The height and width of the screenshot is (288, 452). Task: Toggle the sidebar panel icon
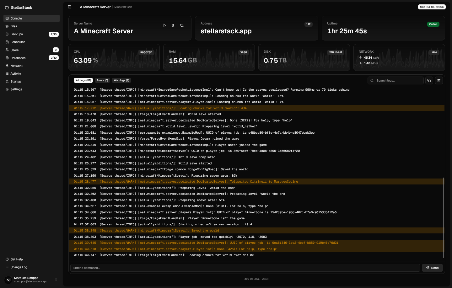(70, 7)
